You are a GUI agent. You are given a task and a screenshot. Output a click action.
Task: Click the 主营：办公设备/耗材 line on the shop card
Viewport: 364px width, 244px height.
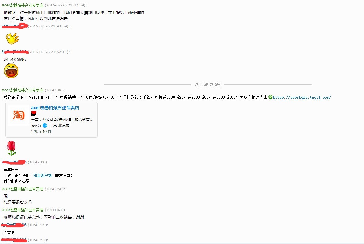point(62,119)
